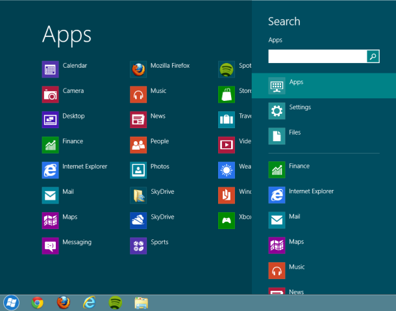Open the Desktop tile

coord(50,120)
